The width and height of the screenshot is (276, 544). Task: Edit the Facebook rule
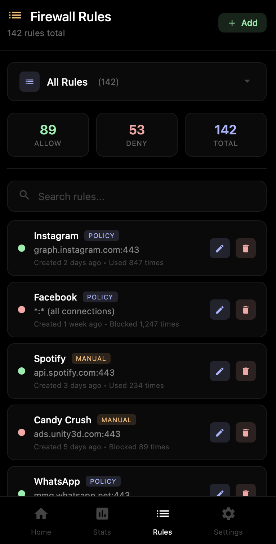click(x=220, y=310)
